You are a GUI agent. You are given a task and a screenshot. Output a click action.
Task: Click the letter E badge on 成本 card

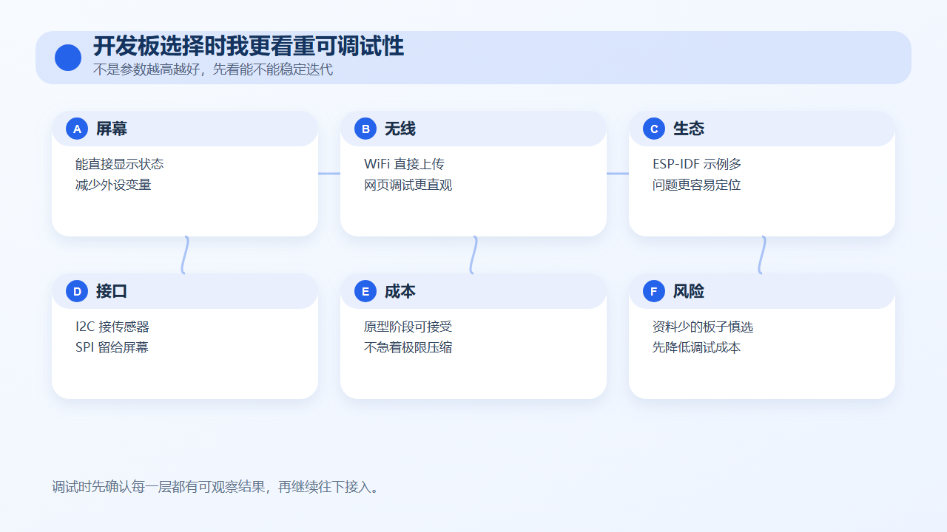point(365,291)
